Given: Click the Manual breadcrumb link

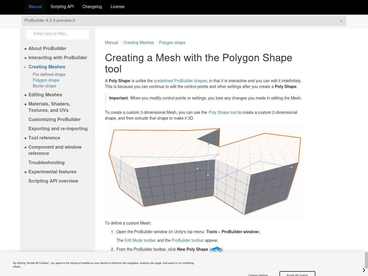Looking at the screenshot, I should (112, 43).
